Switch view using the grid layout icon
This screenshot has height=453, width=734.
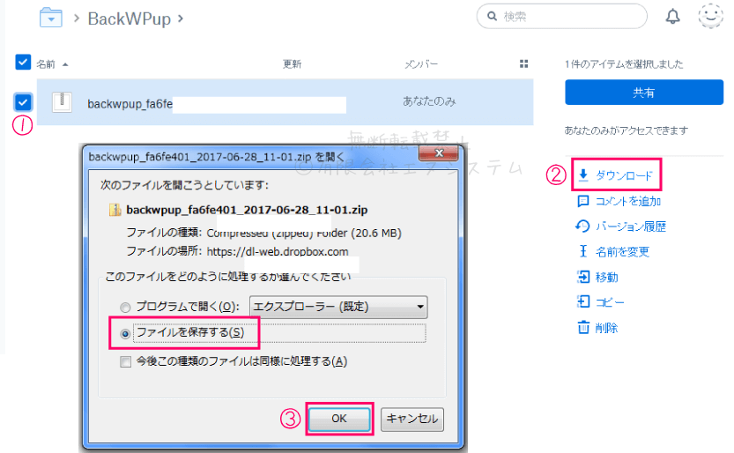[523, 63]
